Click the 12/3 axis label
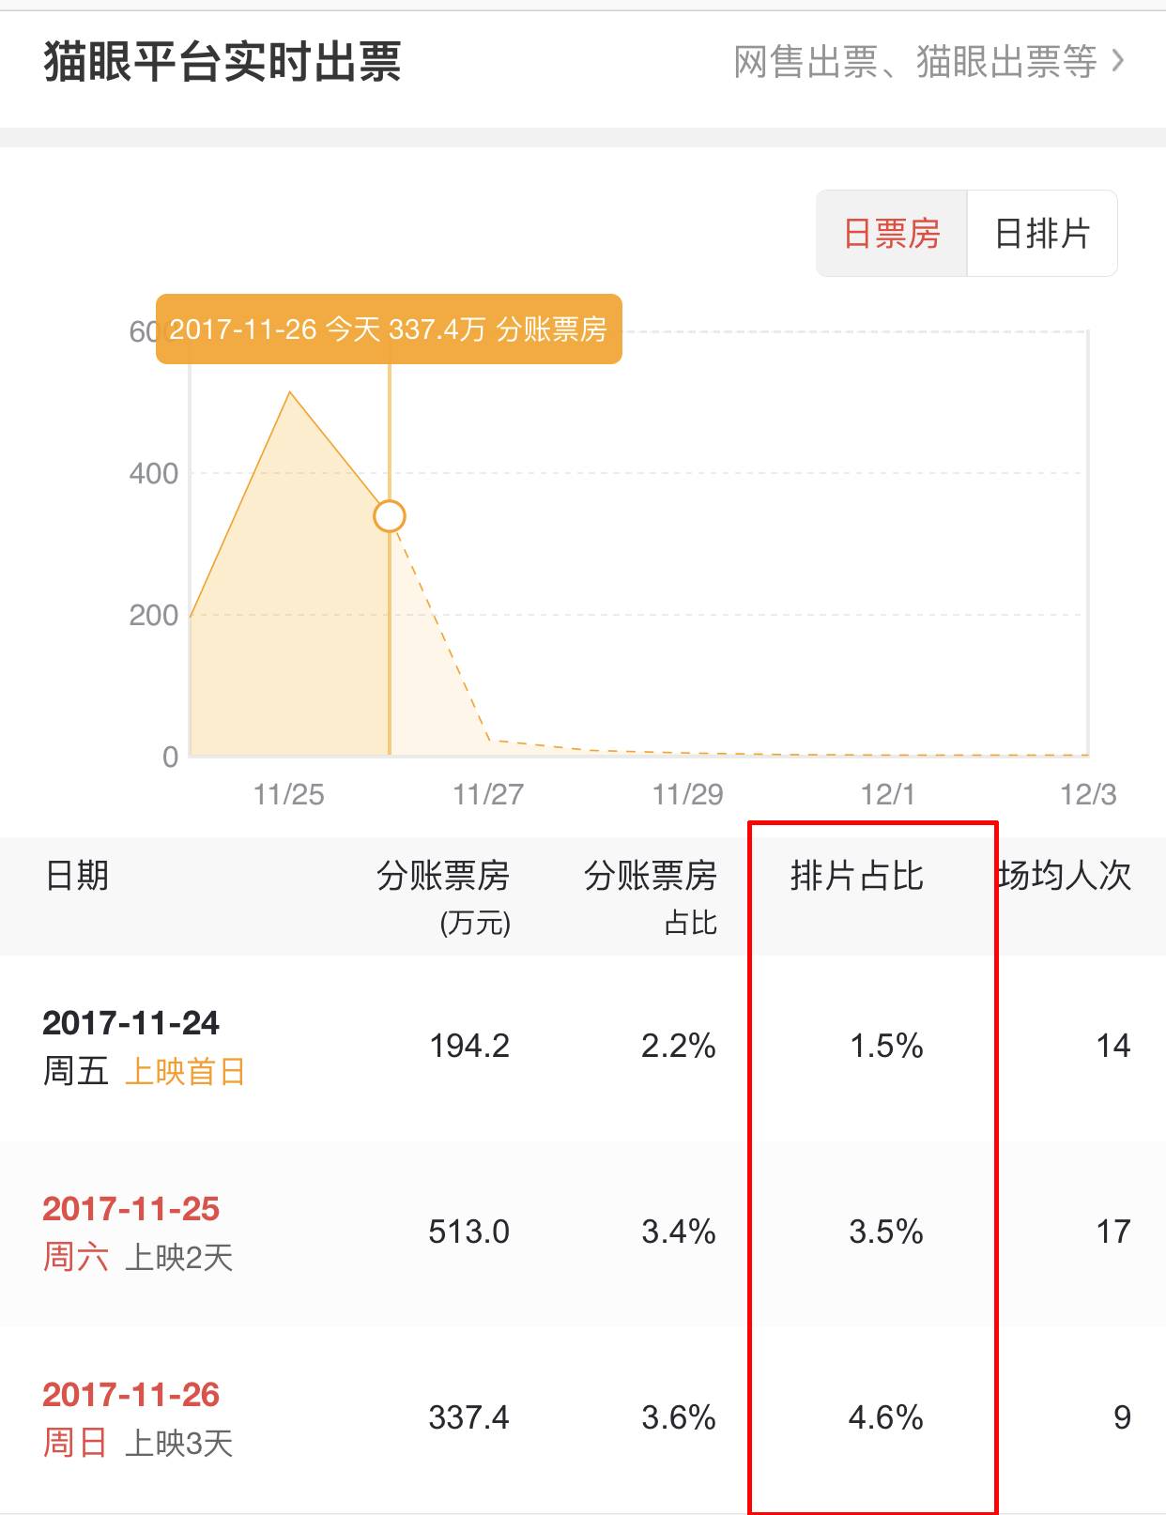 coord(1089,795)
